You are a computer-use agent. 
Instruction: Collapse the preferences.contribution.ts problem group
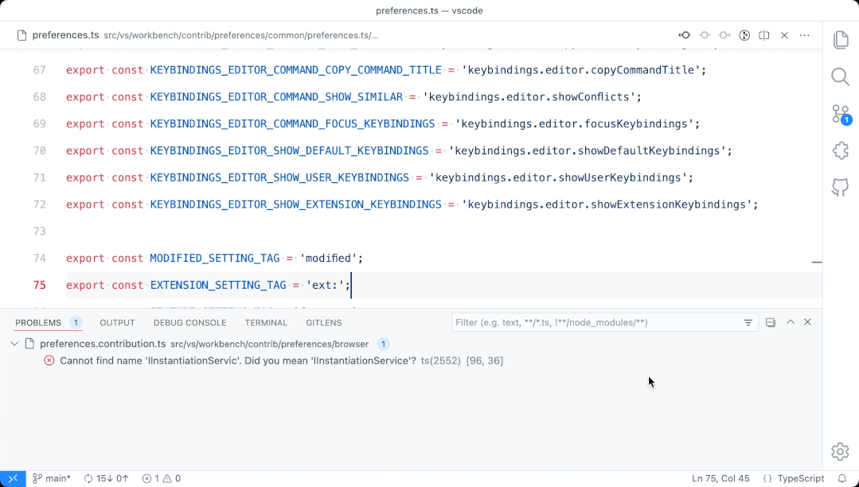click(x=15, y=344)
